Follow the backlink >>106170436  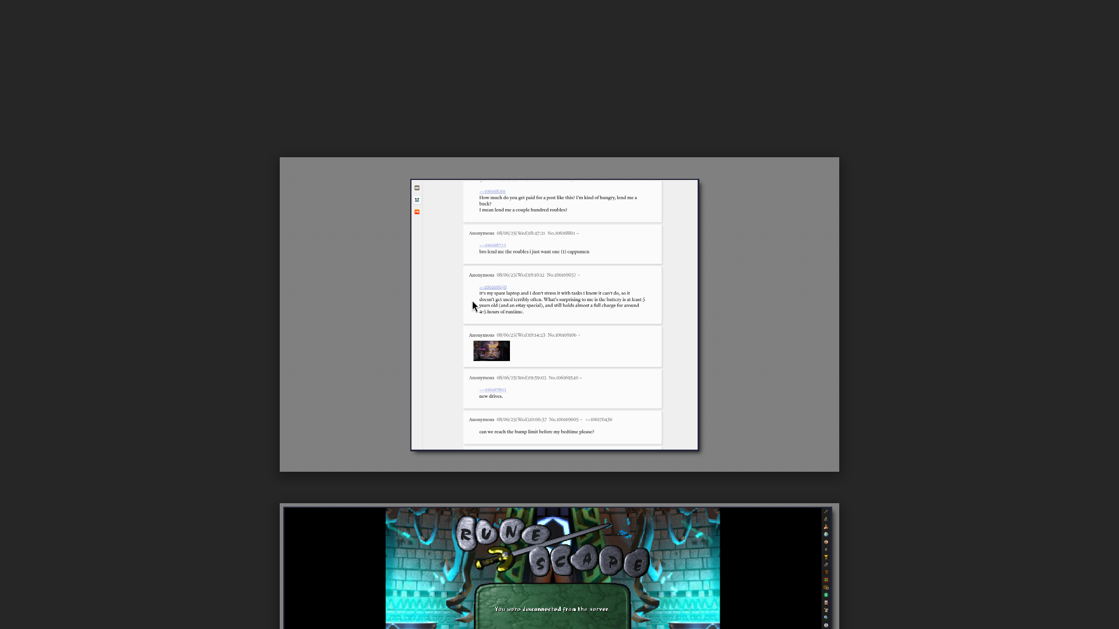pos(599,419)
